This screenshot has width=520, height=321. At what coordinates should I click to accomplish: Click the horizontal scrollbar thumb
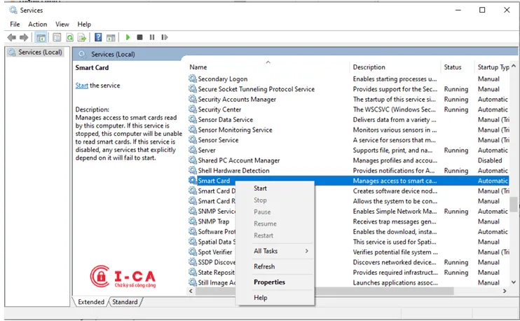(x=324, y=291)
